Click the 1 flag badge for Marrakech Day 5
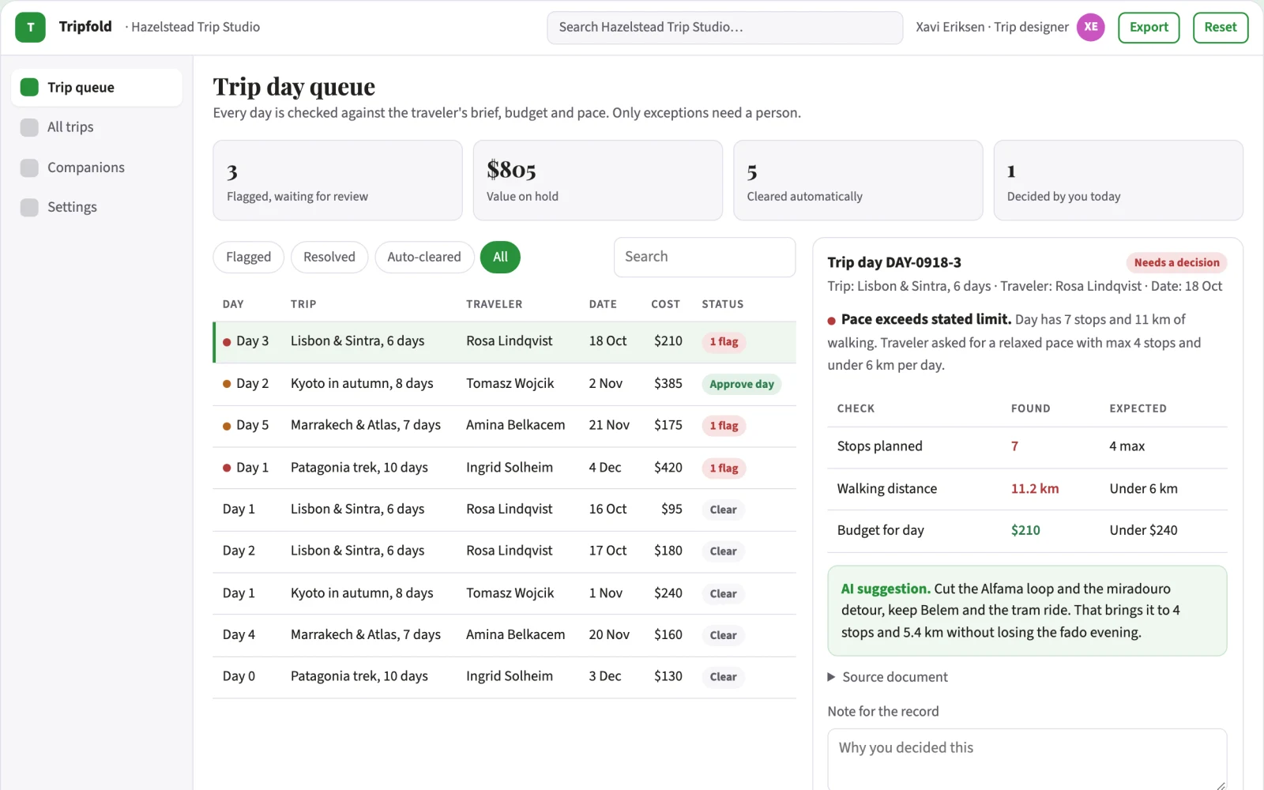 724,426
